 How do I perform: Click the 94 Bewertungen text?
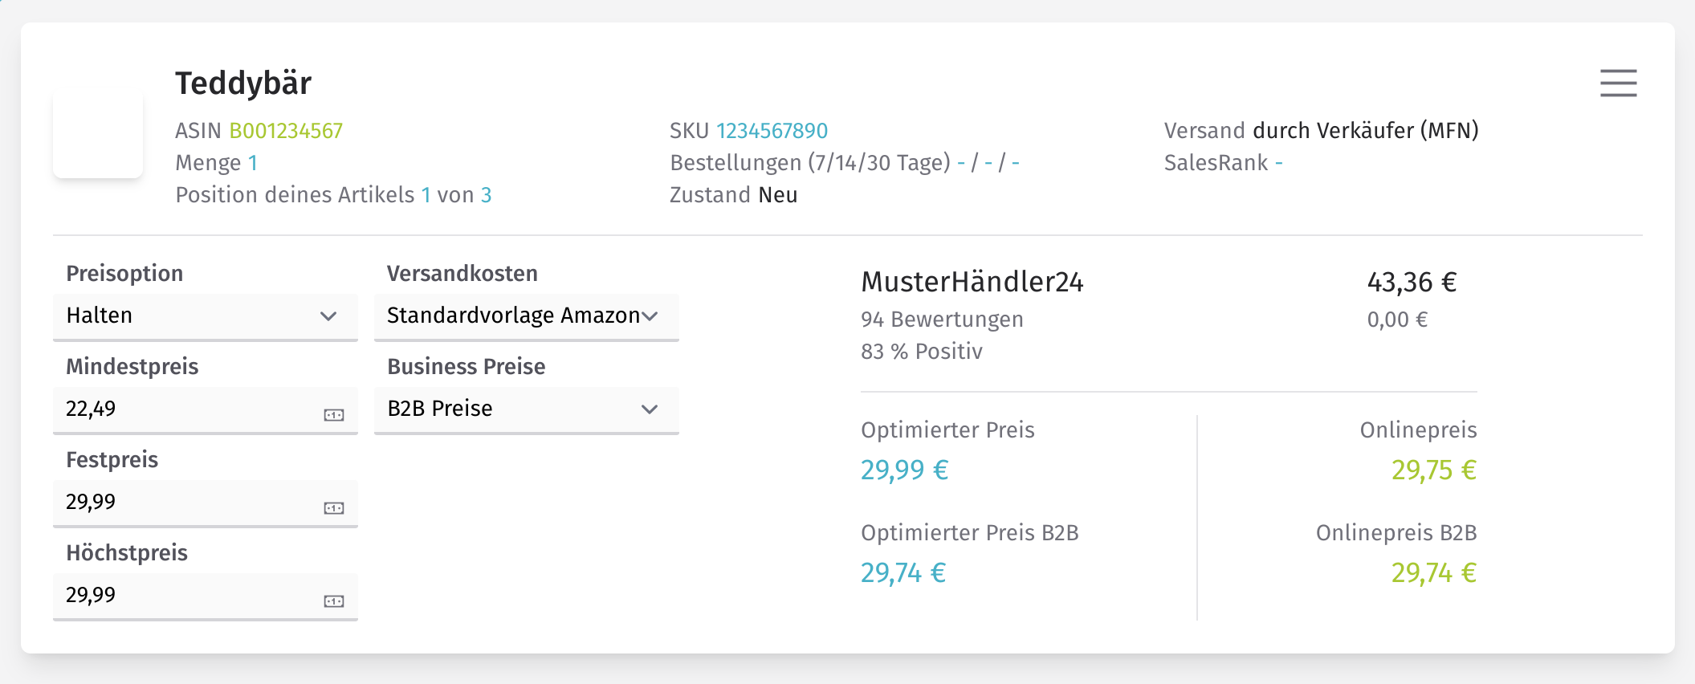[942, 320]
